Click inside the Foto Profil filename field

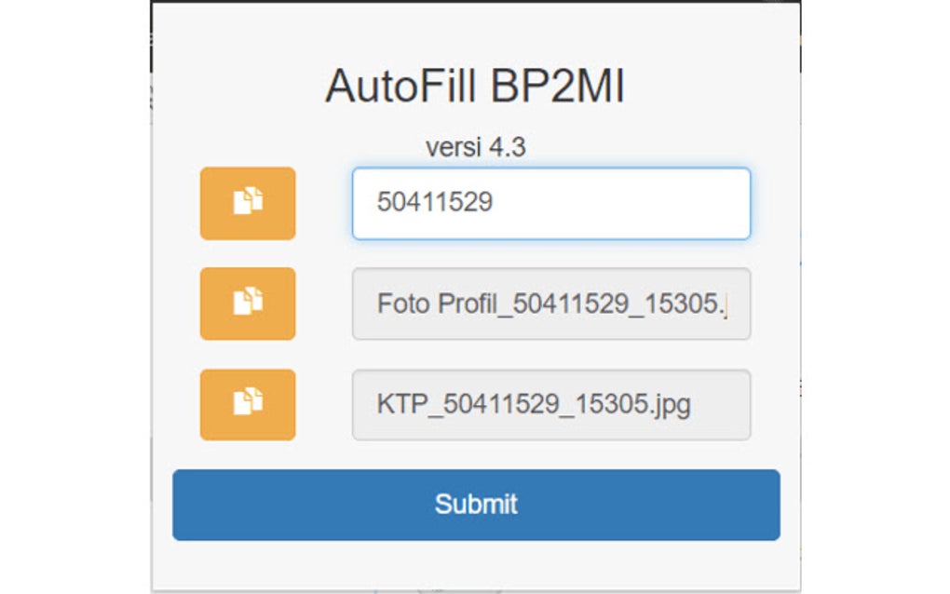pos(550,304)
